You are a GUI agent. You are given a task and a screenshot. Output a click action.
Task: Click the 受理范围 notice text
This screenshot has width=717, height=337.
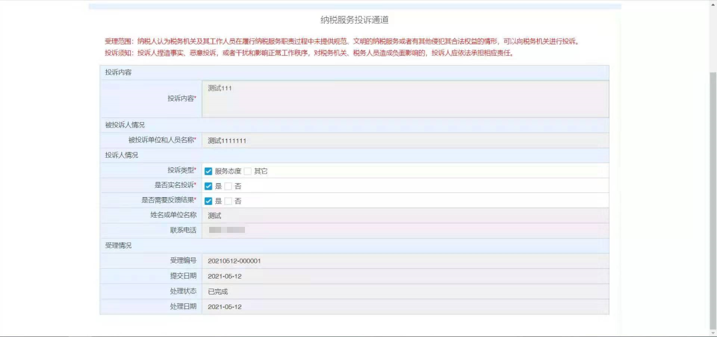pos(342,42)
